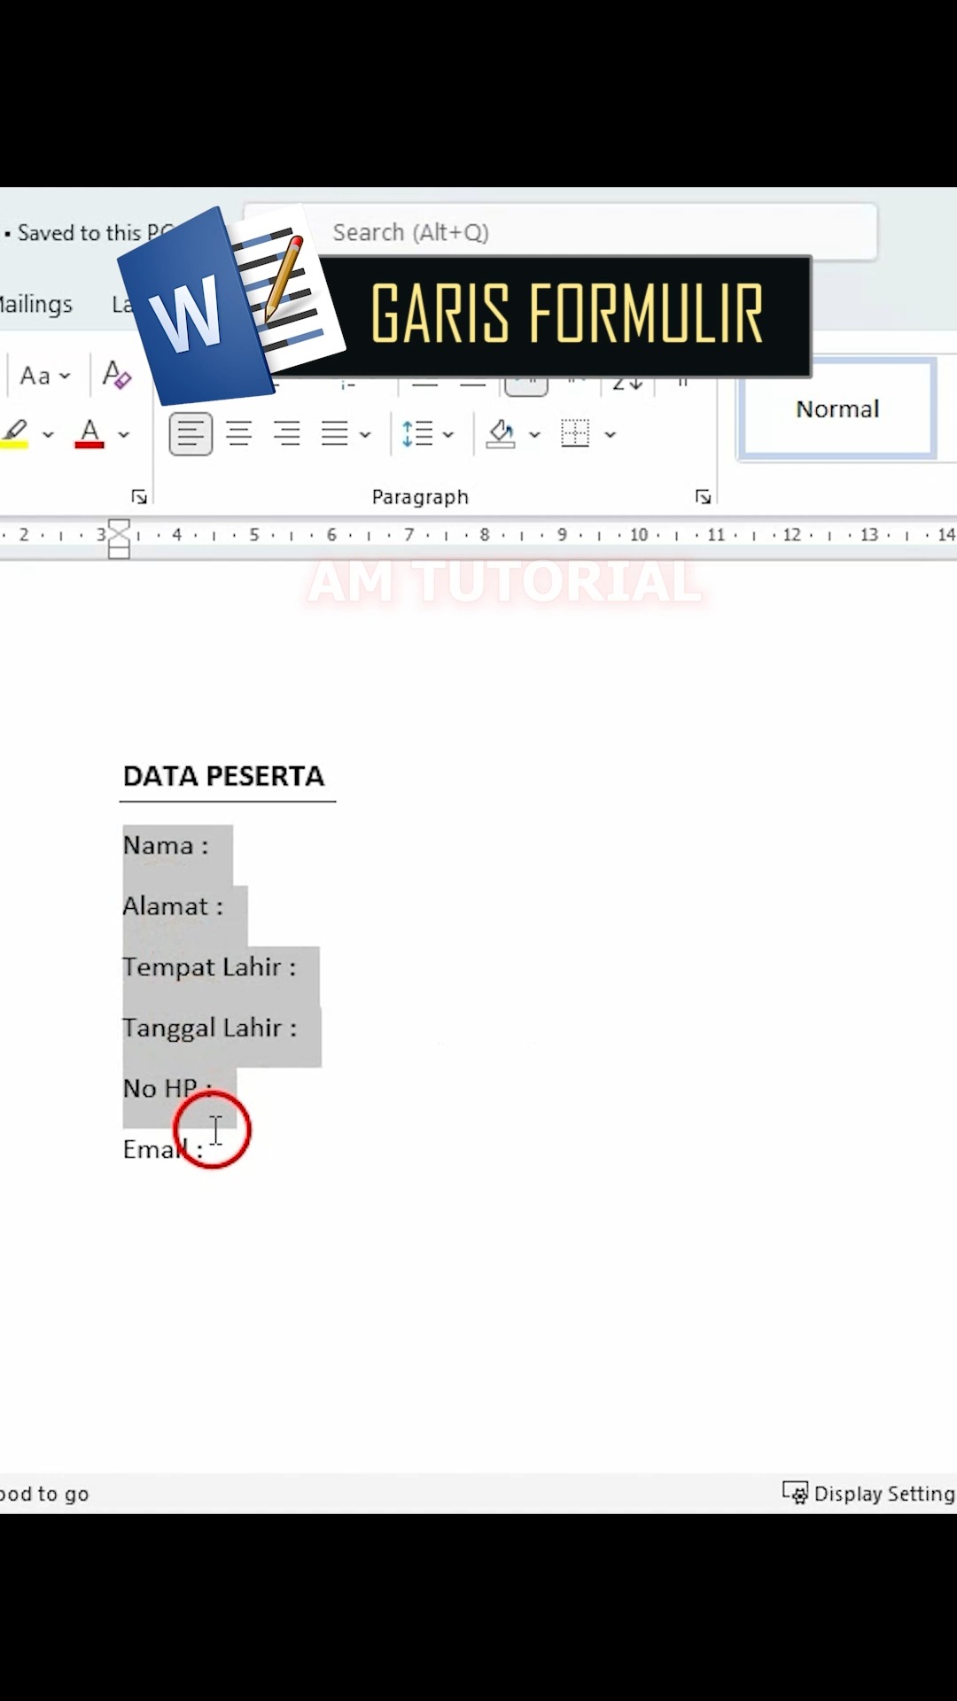Viewport: 957px width, 1701px height.
Task: Click the 'Nama :' line
Action: coord(166,845)
